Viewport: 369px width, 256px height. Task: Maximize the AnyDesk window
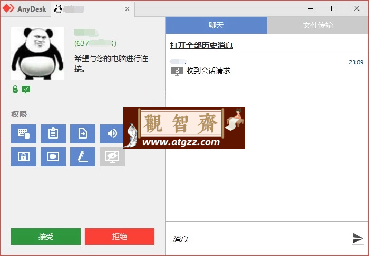coord(334,9)
